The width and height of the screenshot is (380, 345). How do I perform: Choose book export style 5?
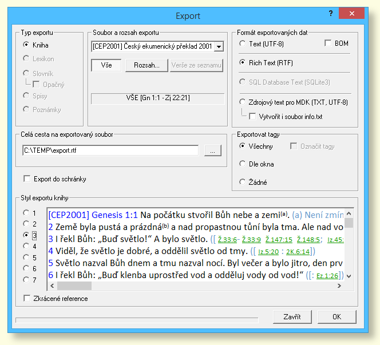tap(26, 257)
